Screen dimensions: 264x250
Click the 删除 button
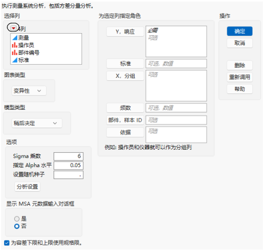[x=240, y=65]
